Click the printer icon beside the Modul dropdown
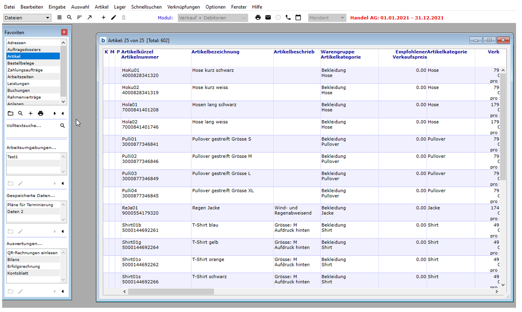 pos(258,17)
